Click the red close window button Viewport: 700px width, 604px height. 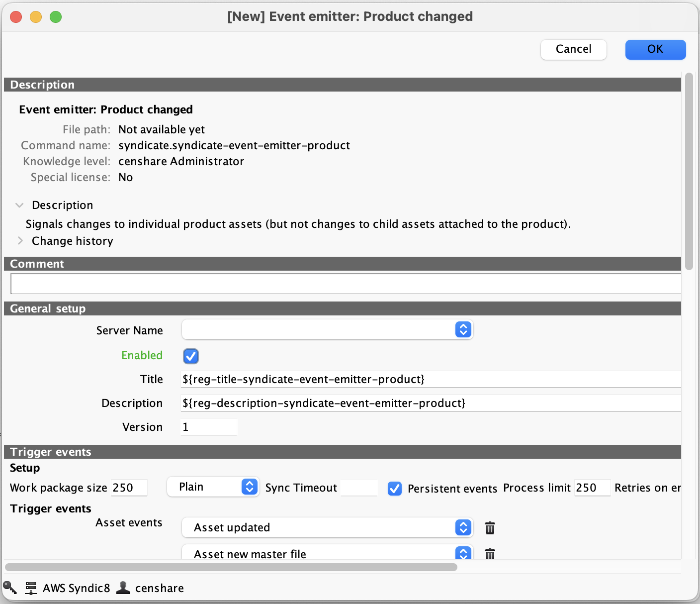16,17
